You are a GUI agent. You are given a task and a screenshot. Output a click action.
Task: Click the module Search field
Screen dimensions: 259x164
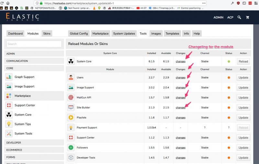tap(34, 44)
